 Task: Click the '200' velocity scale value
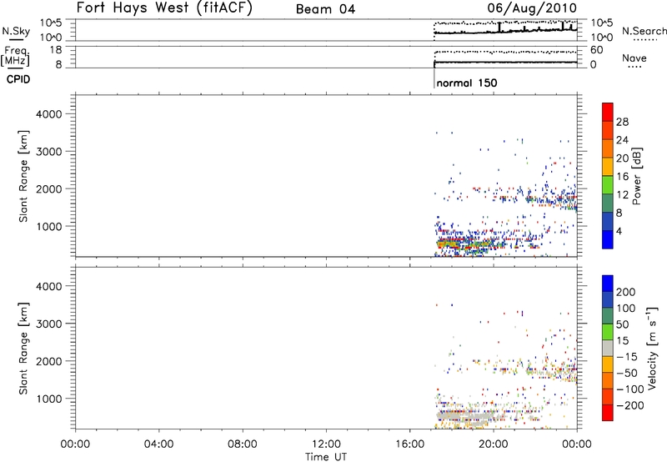626,292
